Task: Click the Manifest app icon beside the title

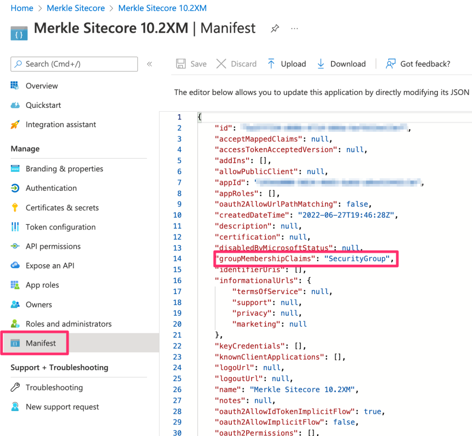Action: click(x=19, y=33)
